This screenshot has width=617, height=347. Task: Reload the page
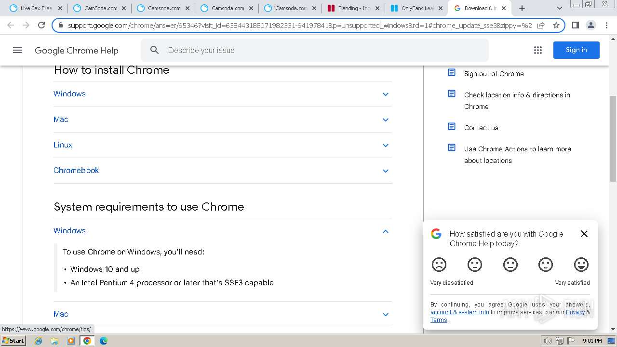[41, 25]
